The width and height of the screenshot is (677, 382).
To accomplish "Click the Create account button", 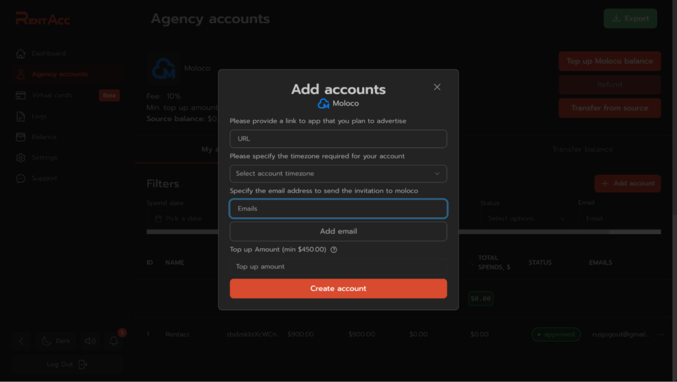I will click(338, 288).
